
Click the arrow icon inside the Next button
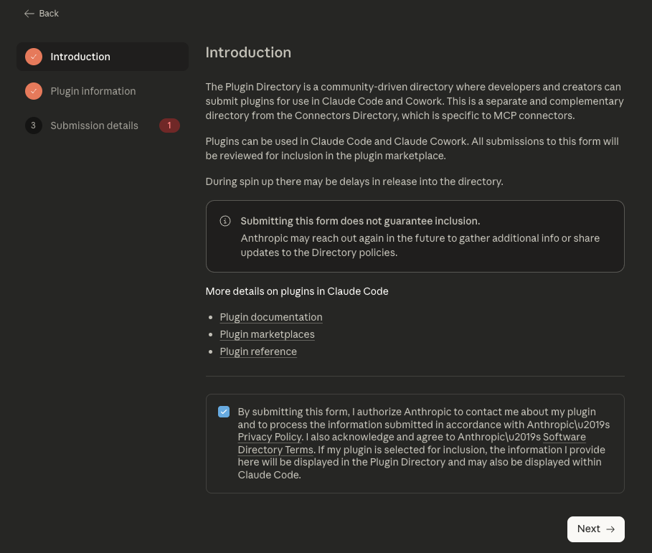tap(610, 529)
